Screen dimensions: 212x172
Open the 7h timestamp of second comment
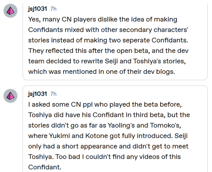53,94
